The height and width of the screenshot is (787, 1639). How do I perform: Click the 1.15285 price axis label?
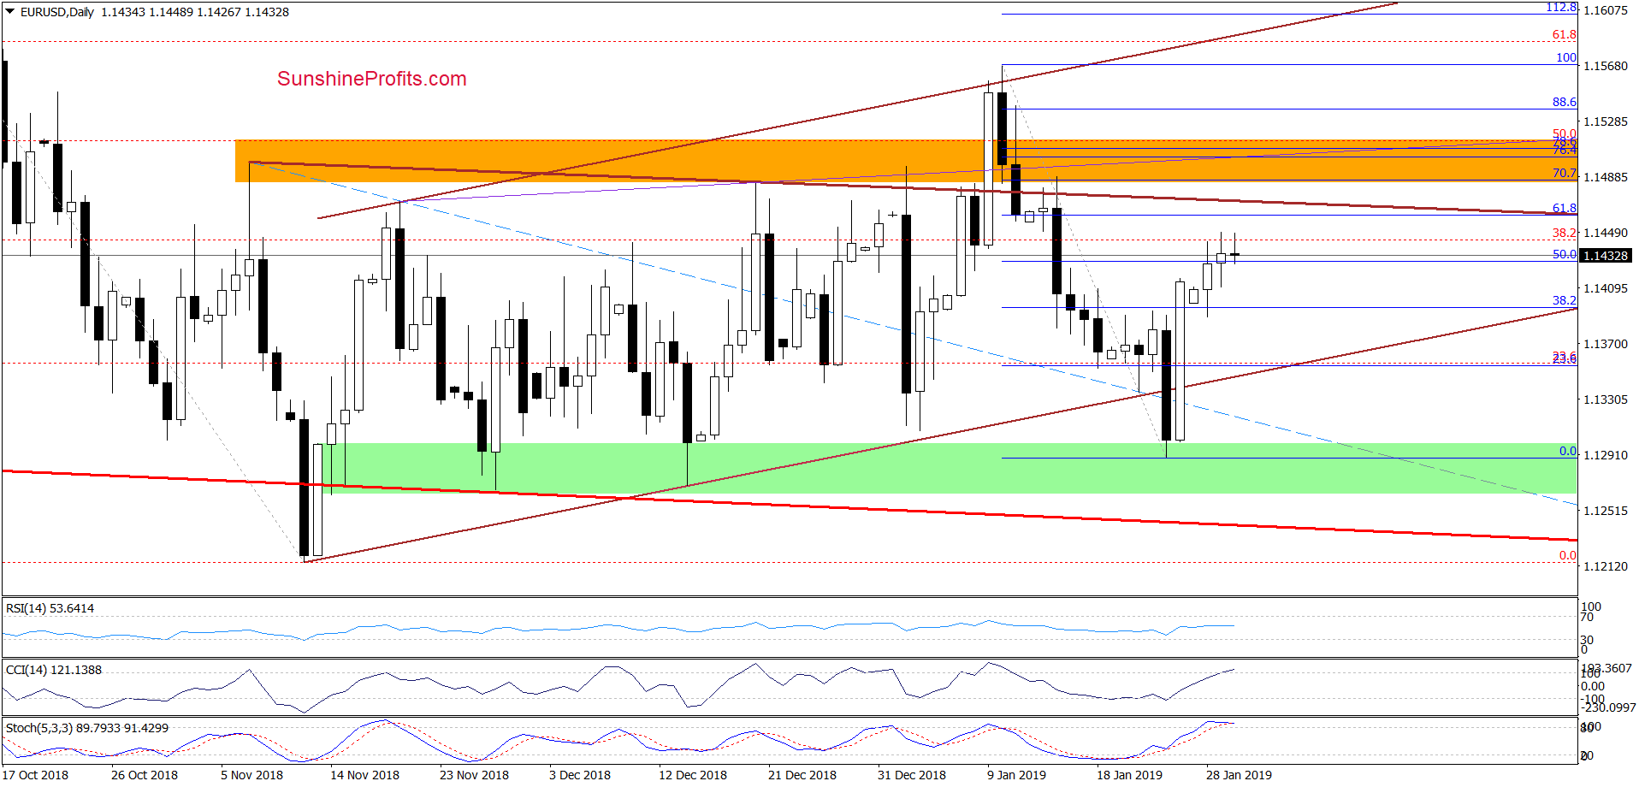(x=1606, y=121)
